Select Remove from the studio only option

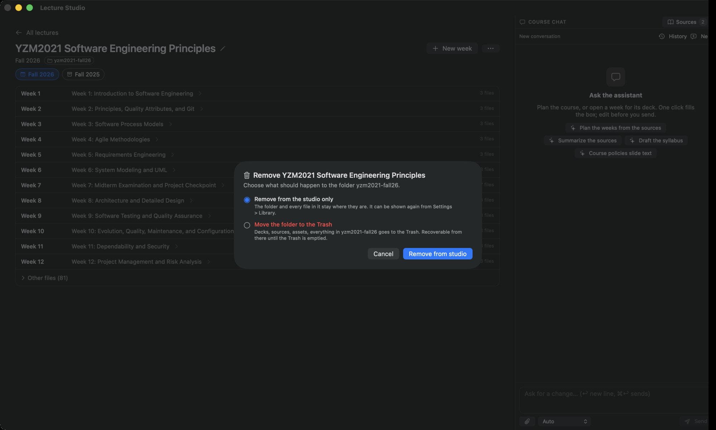pos(247,200)
